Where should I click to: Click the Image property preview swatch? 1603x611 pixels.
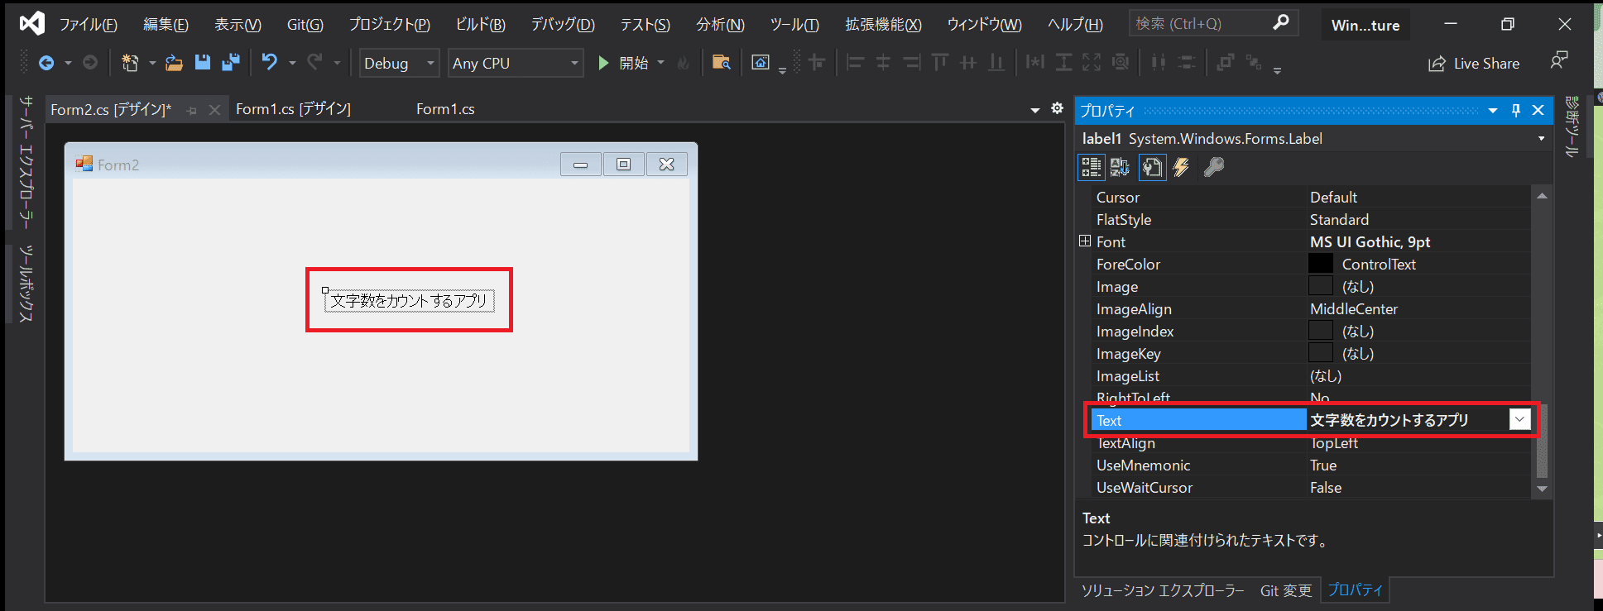pyautogui.click(x=1321, y=286)
